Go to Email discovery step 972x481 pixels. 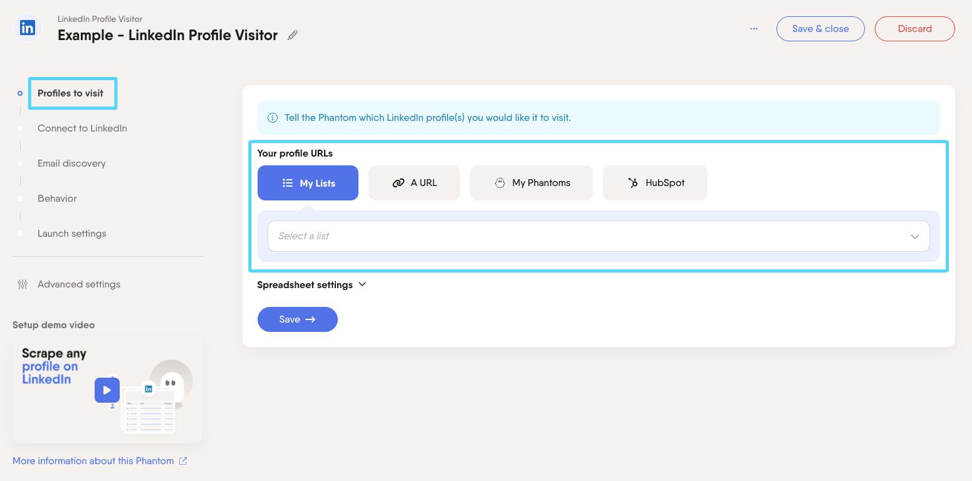[x=71, y=163]
